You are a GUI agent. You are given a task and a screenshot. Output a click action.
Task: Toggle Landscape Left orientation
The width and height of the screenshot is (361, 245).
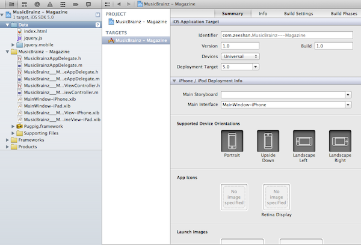[304, 141]
